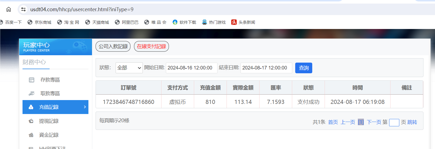
Task: Click the 7.1593 exchange rate cell
Action: click(276, 102)
